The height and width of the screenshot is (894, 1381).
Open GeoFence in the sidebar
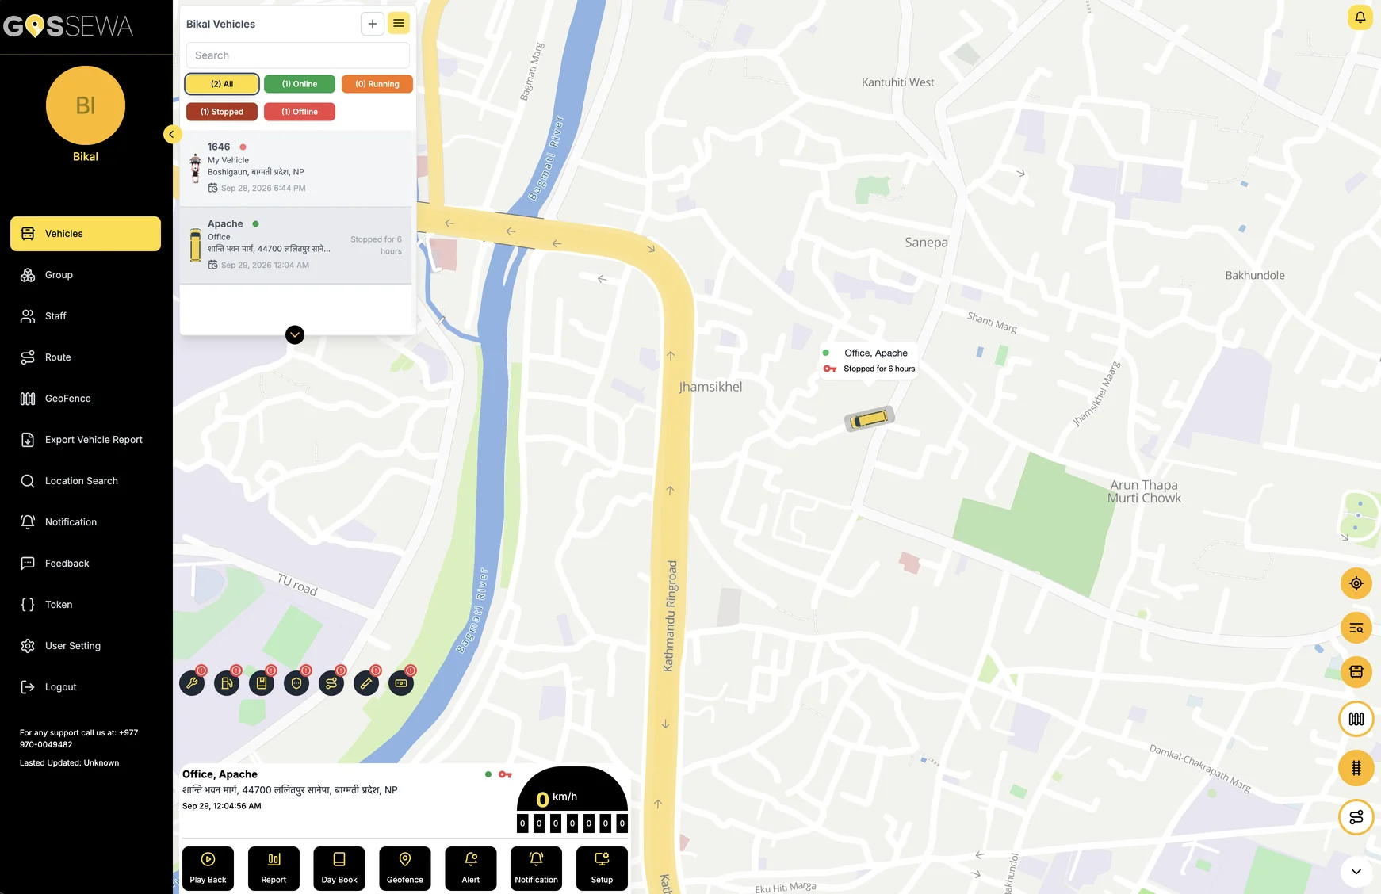pyautogui.click(x=86, y=399)
